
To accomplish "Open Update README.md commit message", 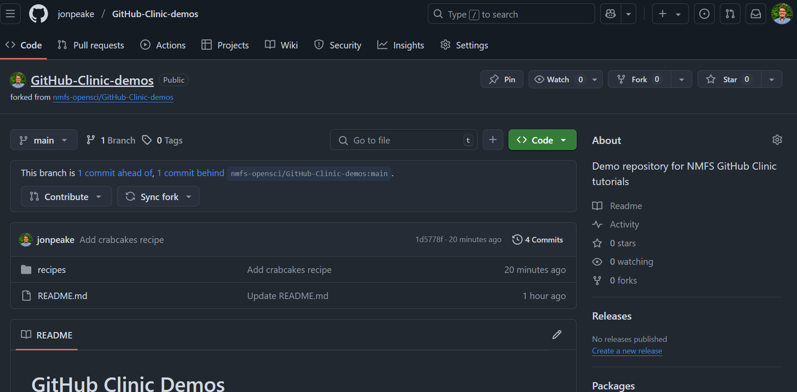I will click(288, 296).
